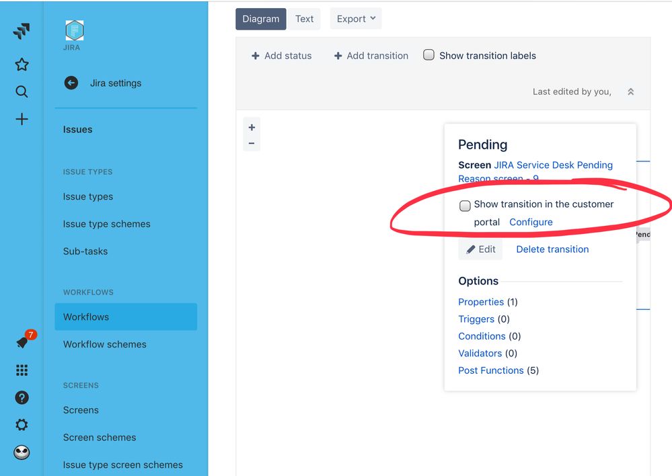Image resolution: width=672 pixels, height=476 pixels.
Task: Switch to Diagram view
Action: pos(260,19)
